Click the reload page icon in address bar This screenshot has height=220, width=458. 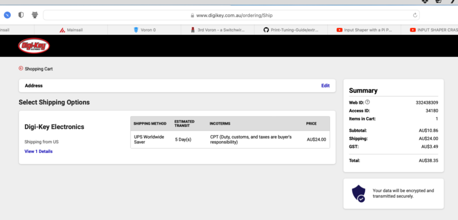point(415,15)
